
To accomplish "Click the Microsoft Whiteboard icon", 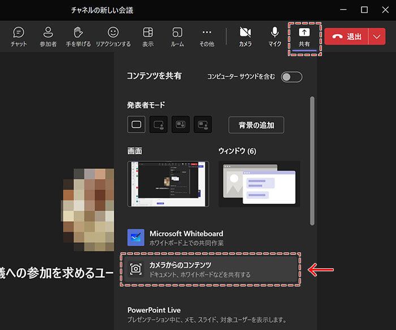I will click(136, 238).
